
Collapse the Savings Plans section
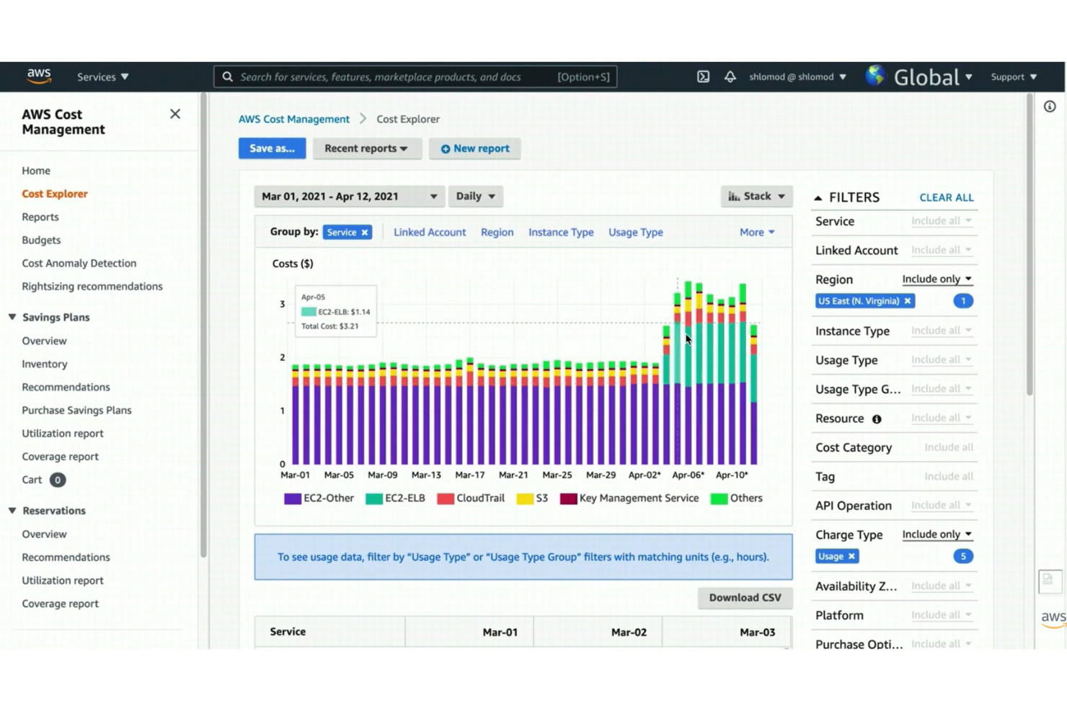(12, 317)
